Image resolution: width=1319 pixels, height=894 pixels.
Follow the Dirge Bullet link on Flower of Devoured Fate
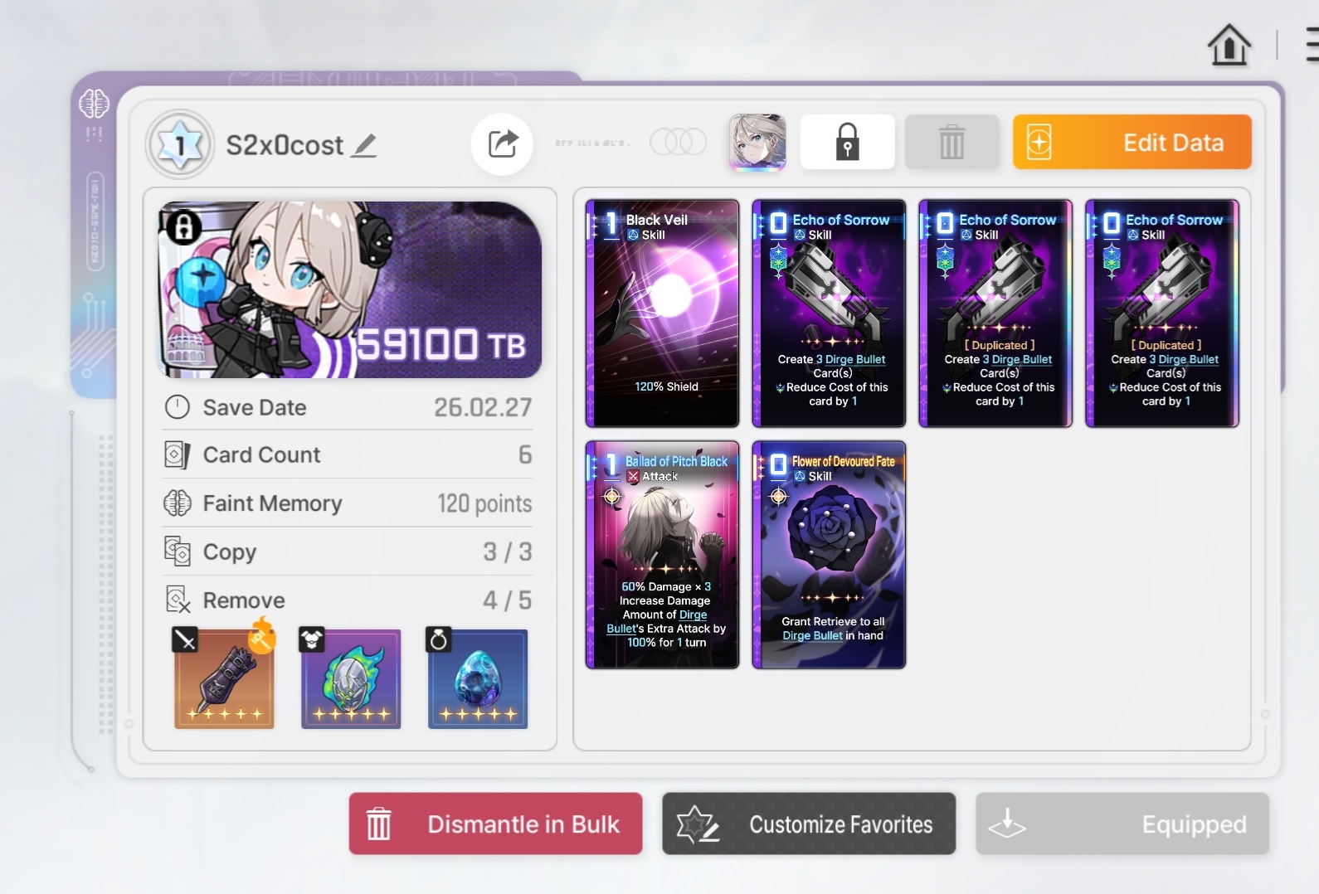click(812, 635)
